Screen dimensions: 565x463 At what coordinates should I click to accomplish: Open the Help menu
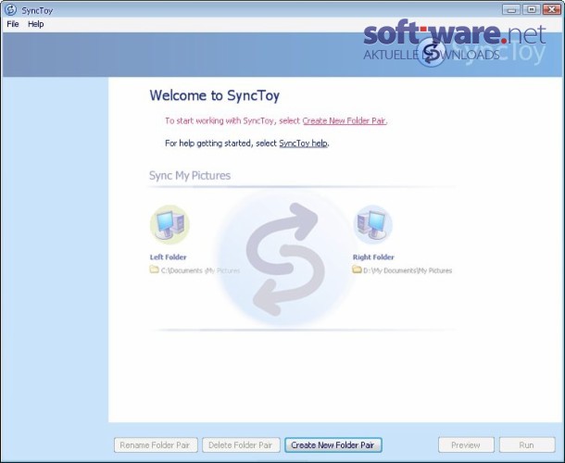(x=36, y=24)
